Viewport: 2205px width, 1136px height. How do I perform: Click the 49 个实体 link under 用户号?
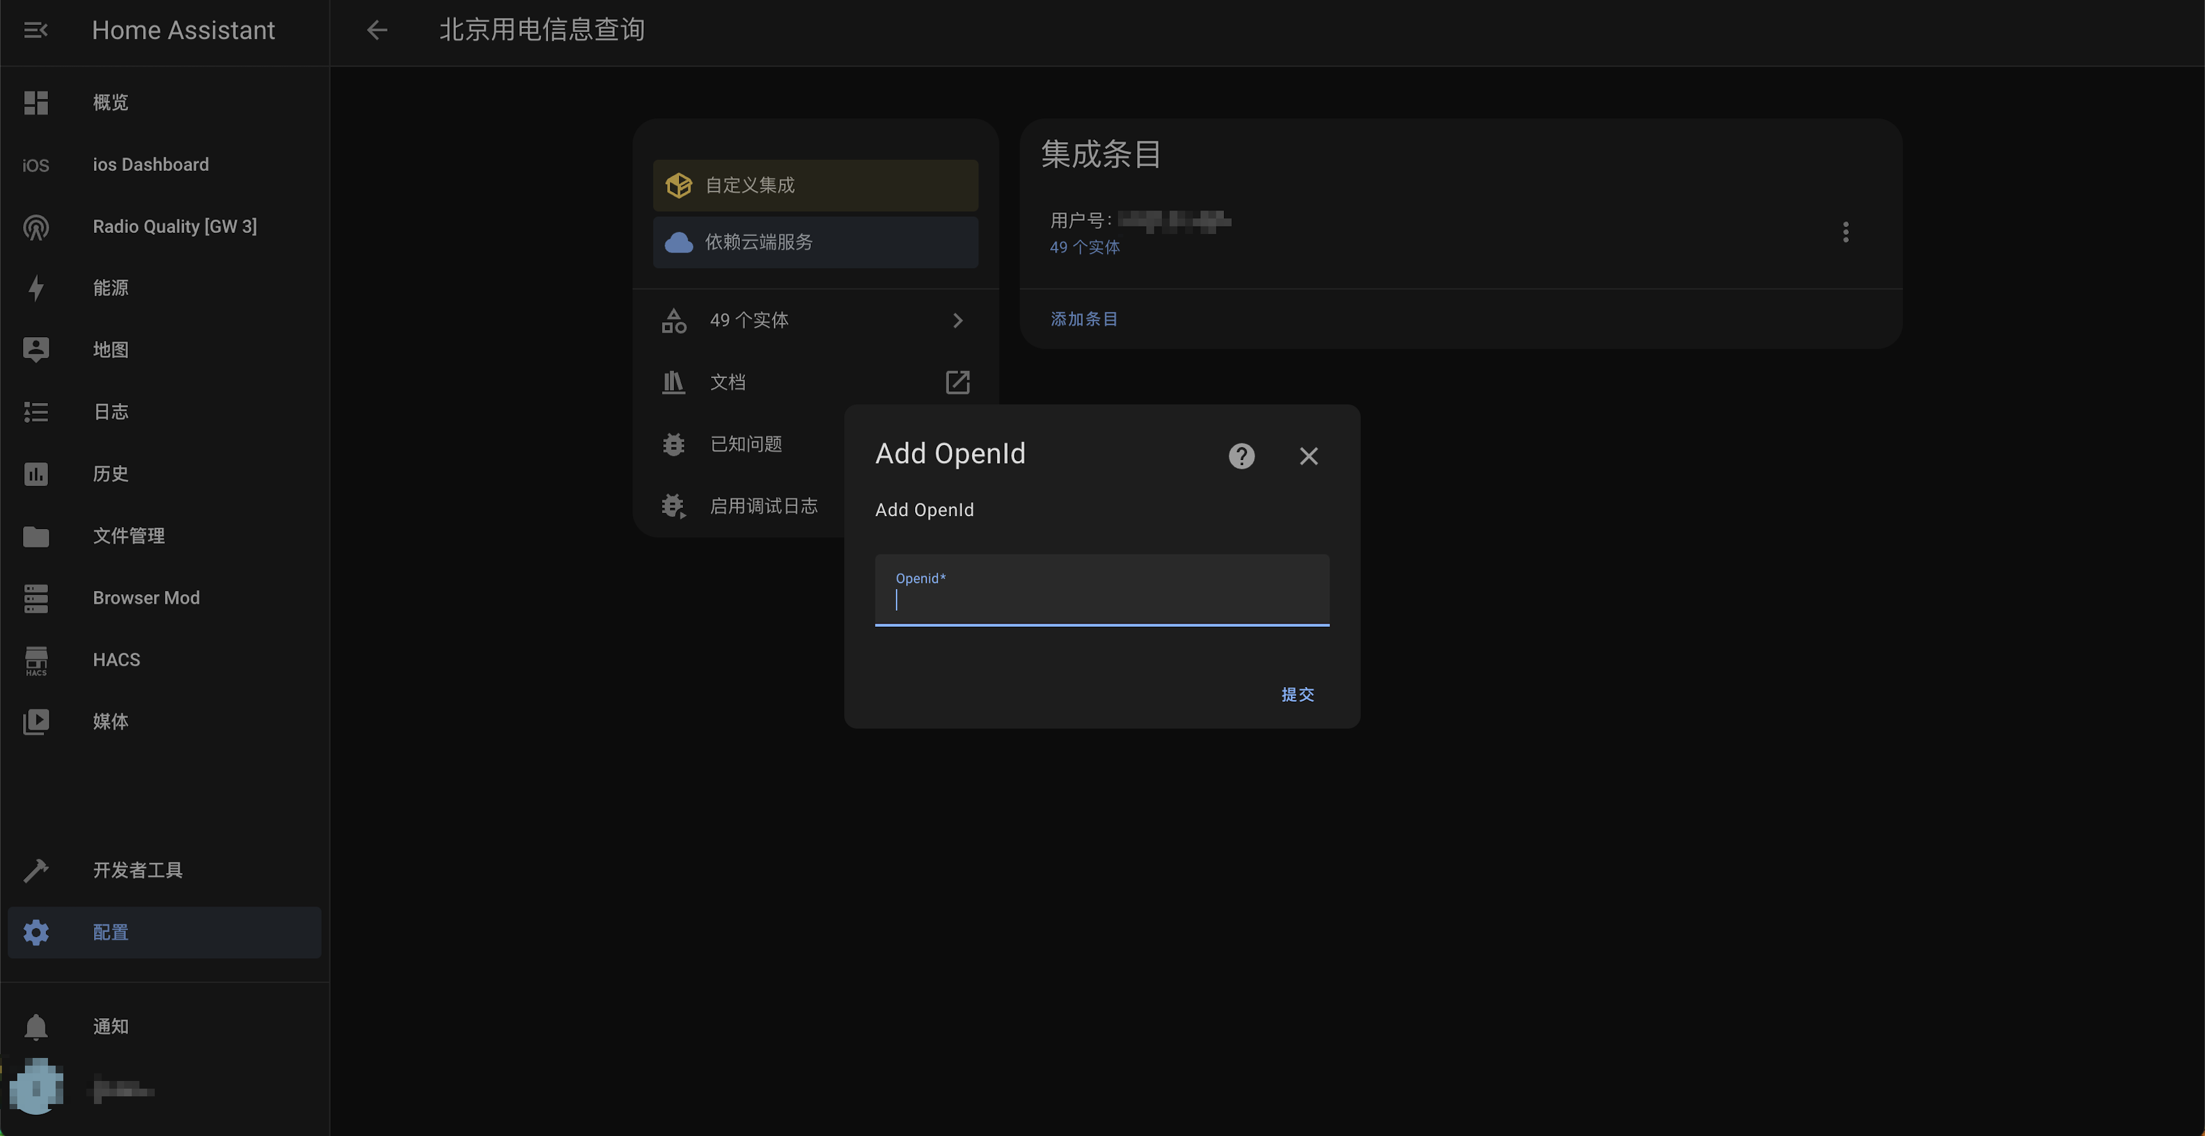tap(1085, 248)
